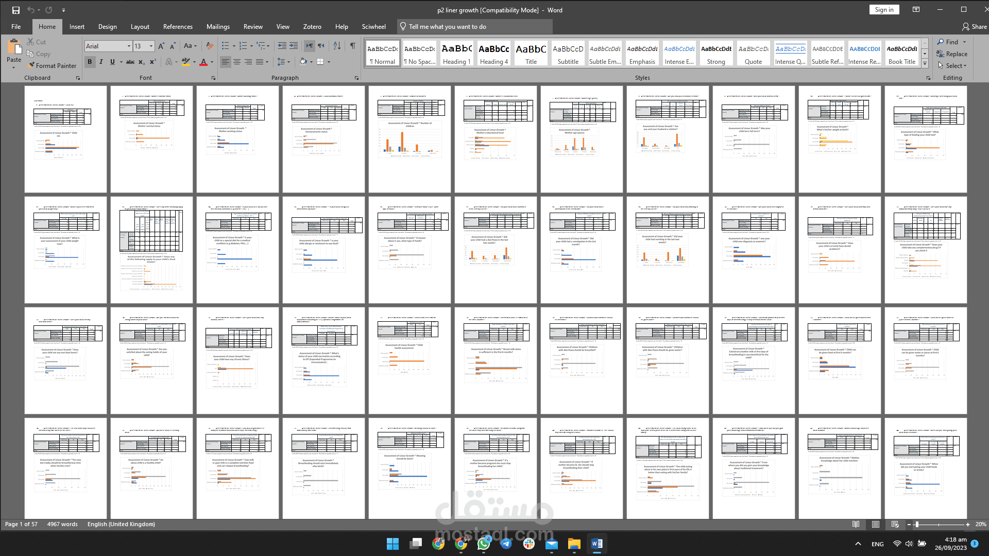Viewport: 989px width, 556px height.
Task: Open line spacing options dropdown
Action: click(x=283, y=62)
